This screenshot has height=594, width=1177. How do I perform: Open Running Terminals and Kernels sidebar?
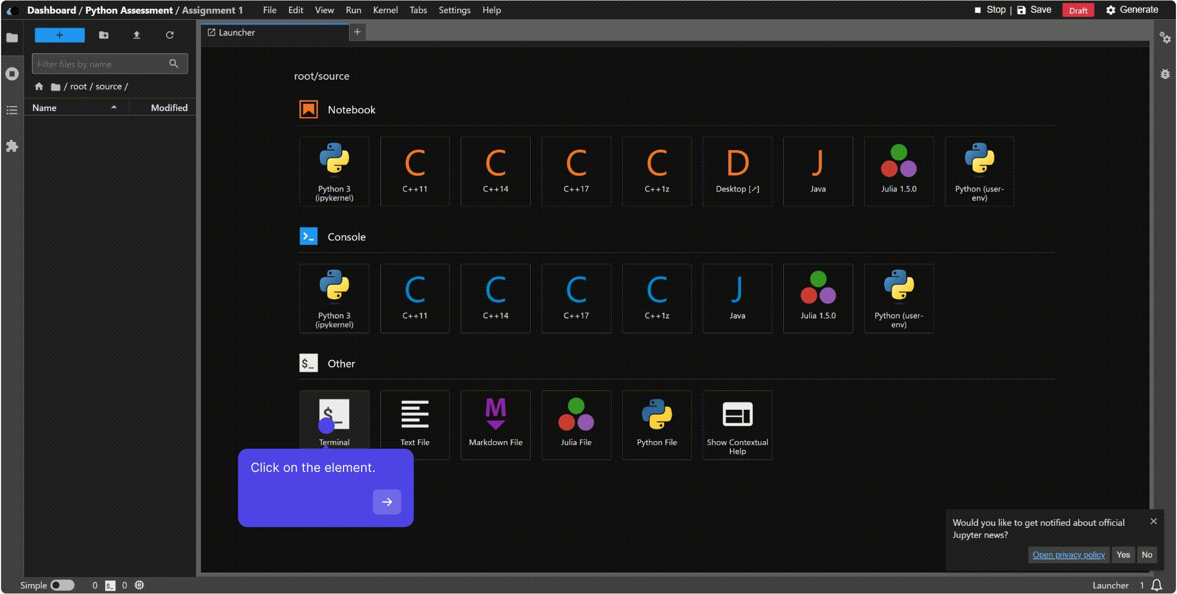pos(12,74)
